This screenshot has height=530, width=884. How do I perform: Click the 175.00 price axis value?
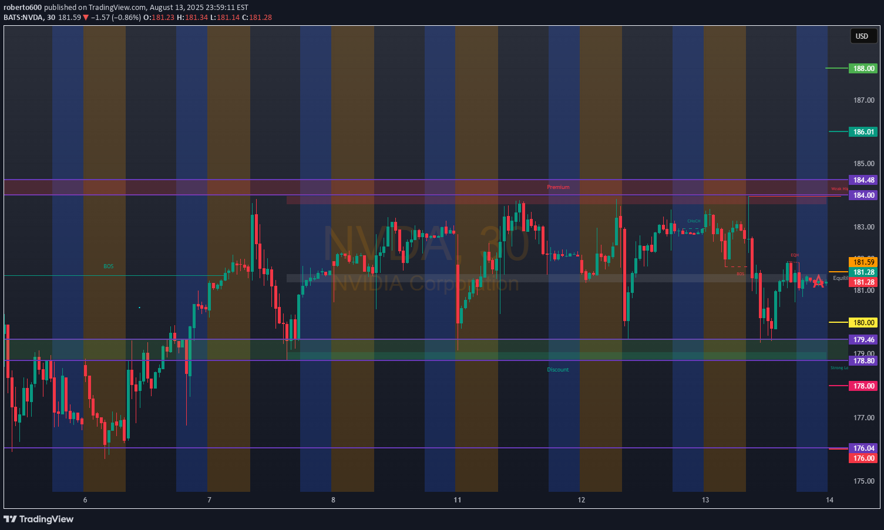pos(863,481)
